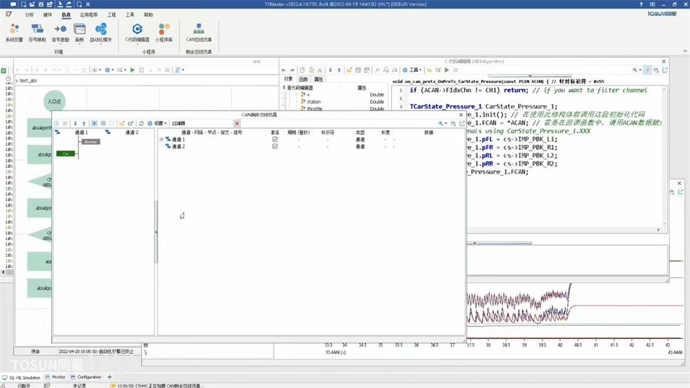
Task: Open the 工具 dropdown in code editor
Action: coord(414,70)
